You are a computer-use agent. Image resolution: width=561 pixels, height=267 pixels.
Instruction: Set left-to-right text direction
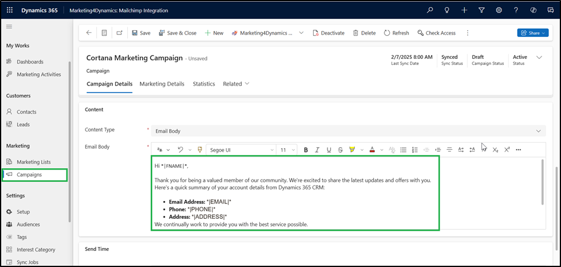point(461,150)
